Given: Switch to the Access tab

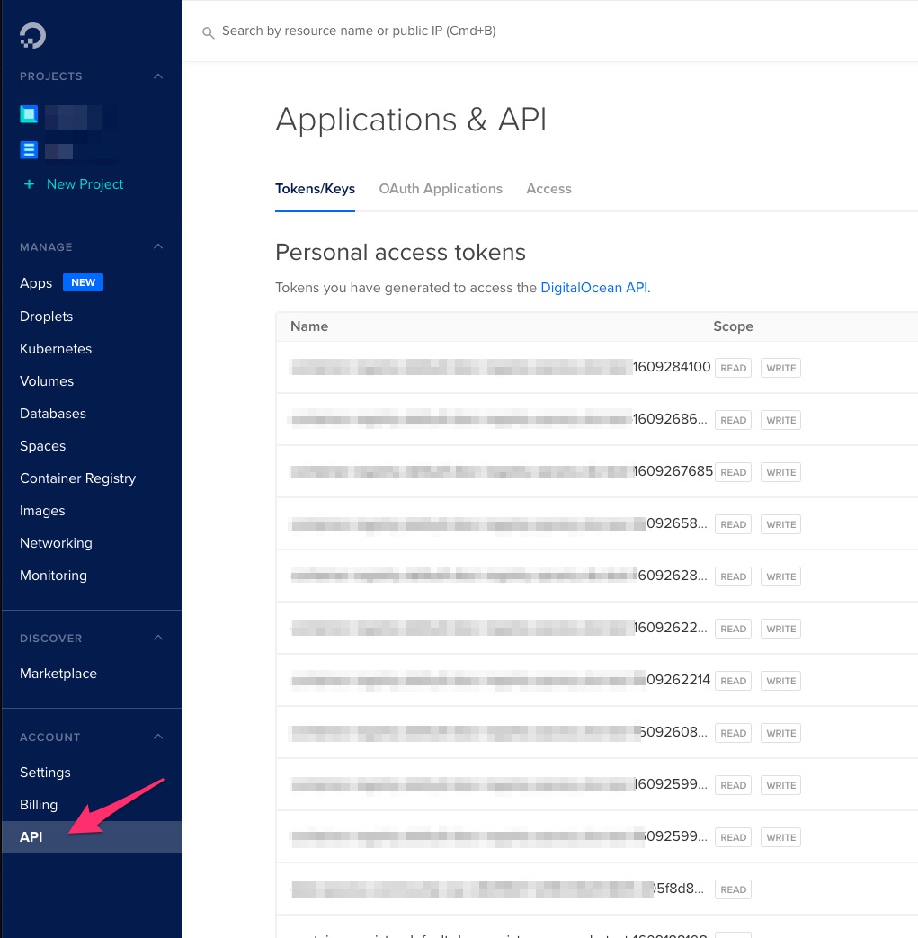Looking at the screenshot, I should (549, 189).
